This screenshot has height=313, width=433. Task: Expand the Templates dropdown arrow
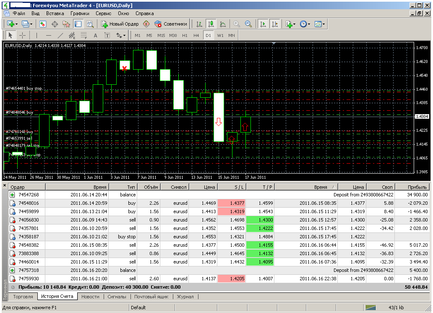[x=324, y=24]
